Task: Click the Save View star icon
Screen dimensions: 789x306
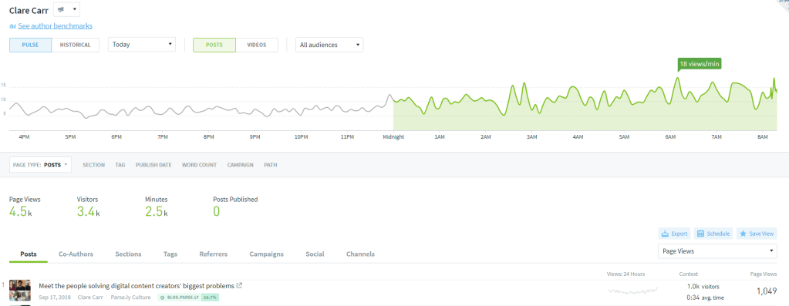Action: 743,234
